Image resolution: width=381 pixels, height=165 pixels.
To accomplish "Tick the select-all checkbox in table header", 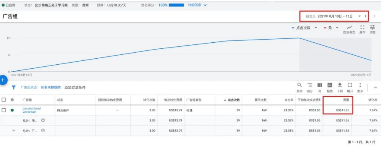I will pyautogui.click(x=4, y=99).
